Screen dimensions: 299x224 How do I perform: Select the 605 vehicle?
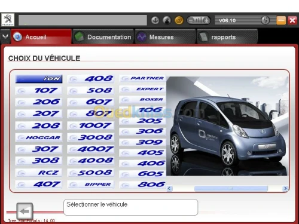click(x=142, y=174)
